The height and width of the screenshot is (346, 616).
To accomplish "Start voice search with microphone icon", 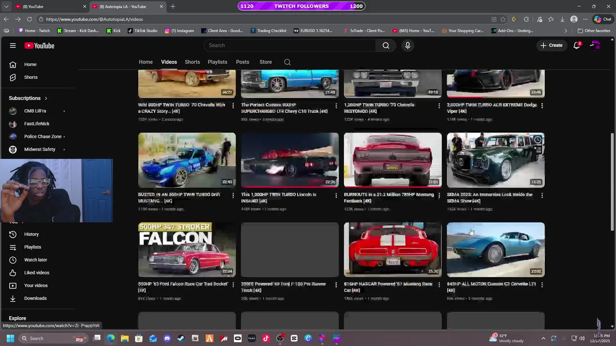I will pos(408,45).
